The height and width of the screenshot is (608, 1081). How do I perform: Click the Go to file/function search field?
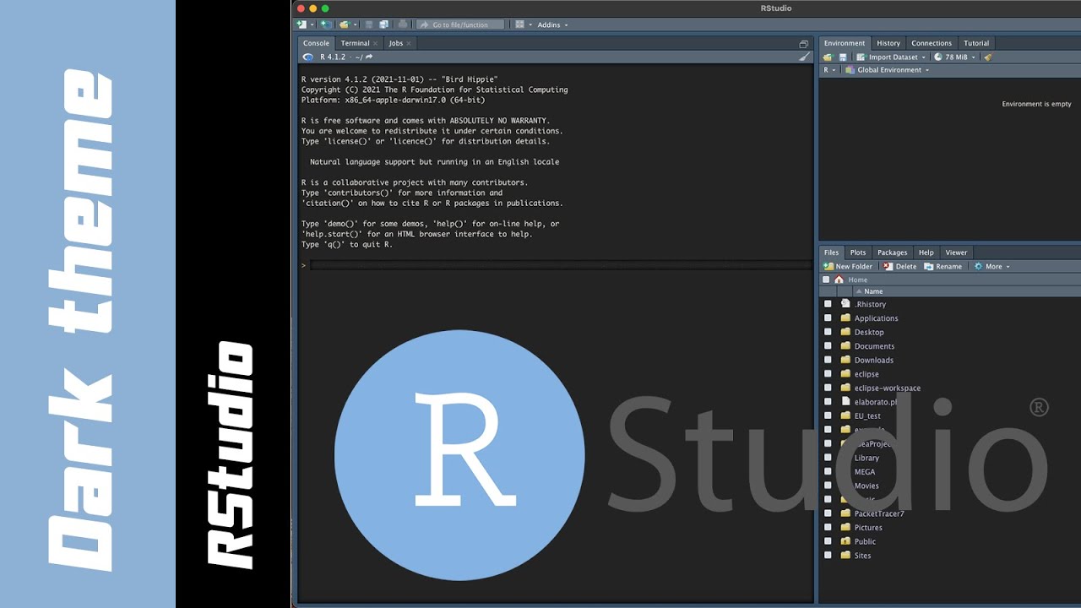click(461, 24)
